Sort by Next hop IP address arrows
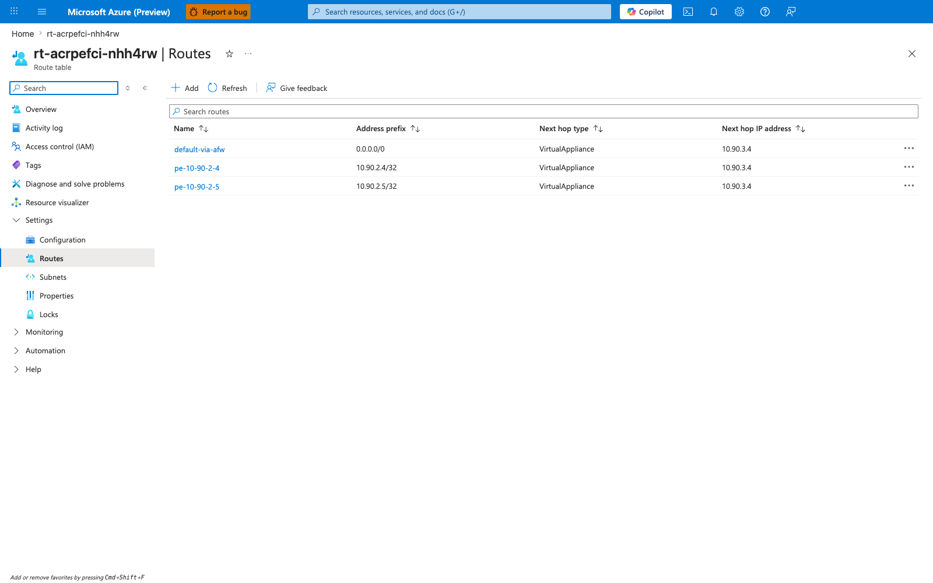Viewport: 933px width, 583px height. (801, 129)
